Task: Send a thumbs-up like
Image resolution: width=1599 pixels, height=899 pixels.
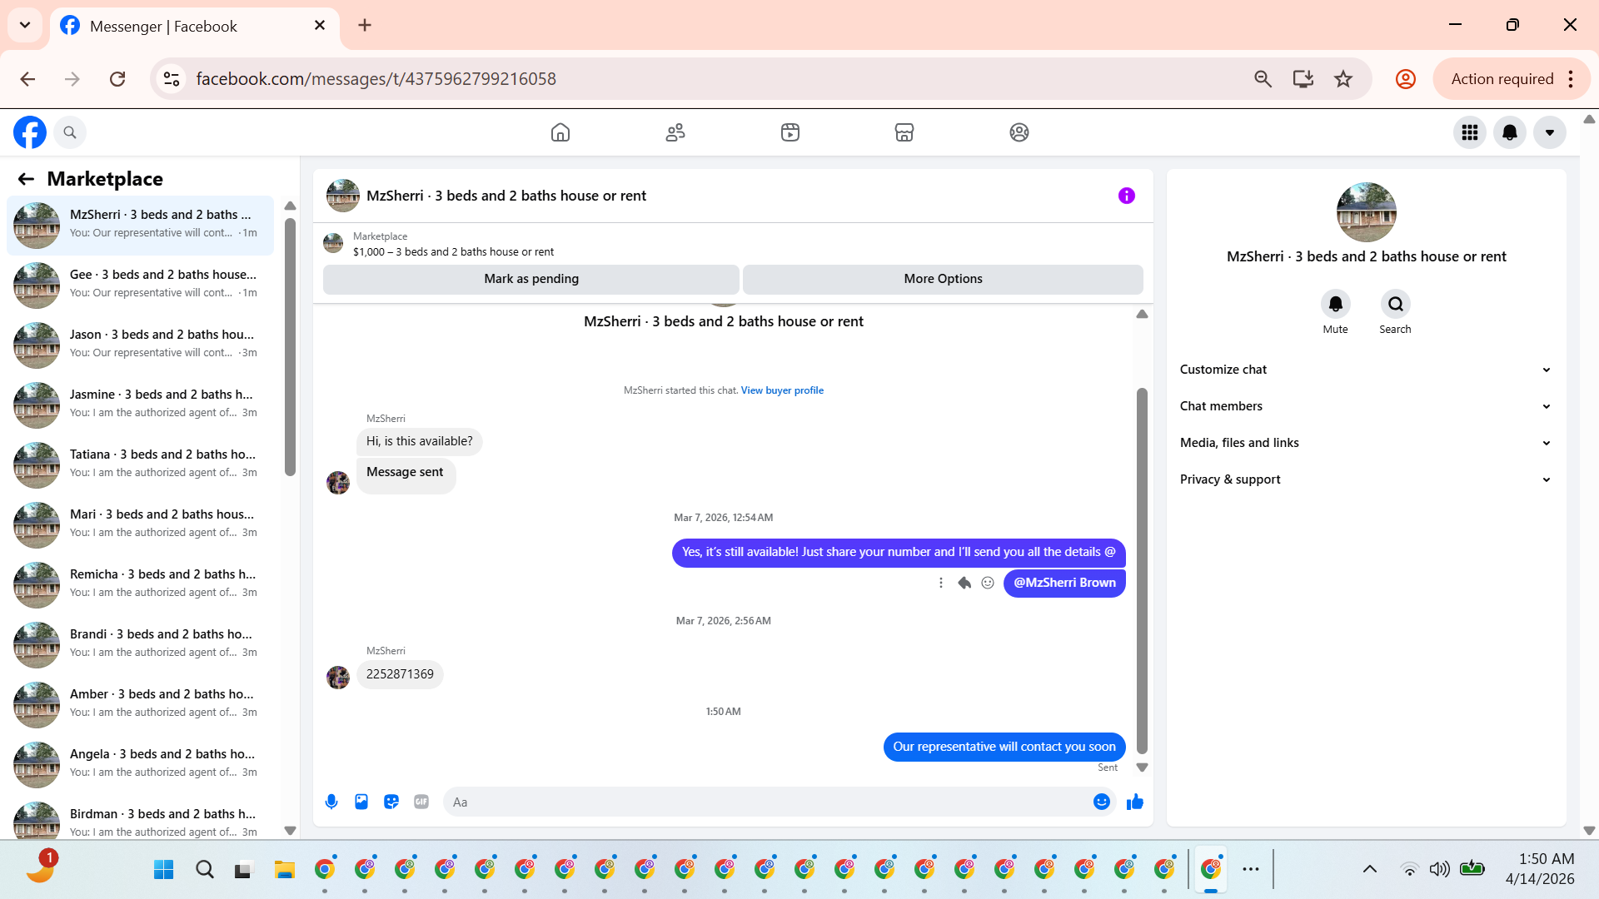Action: click(1134, 802)
